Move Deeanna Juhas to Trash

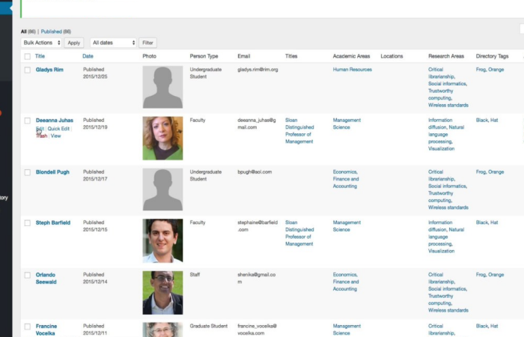[x=41, y=136]
